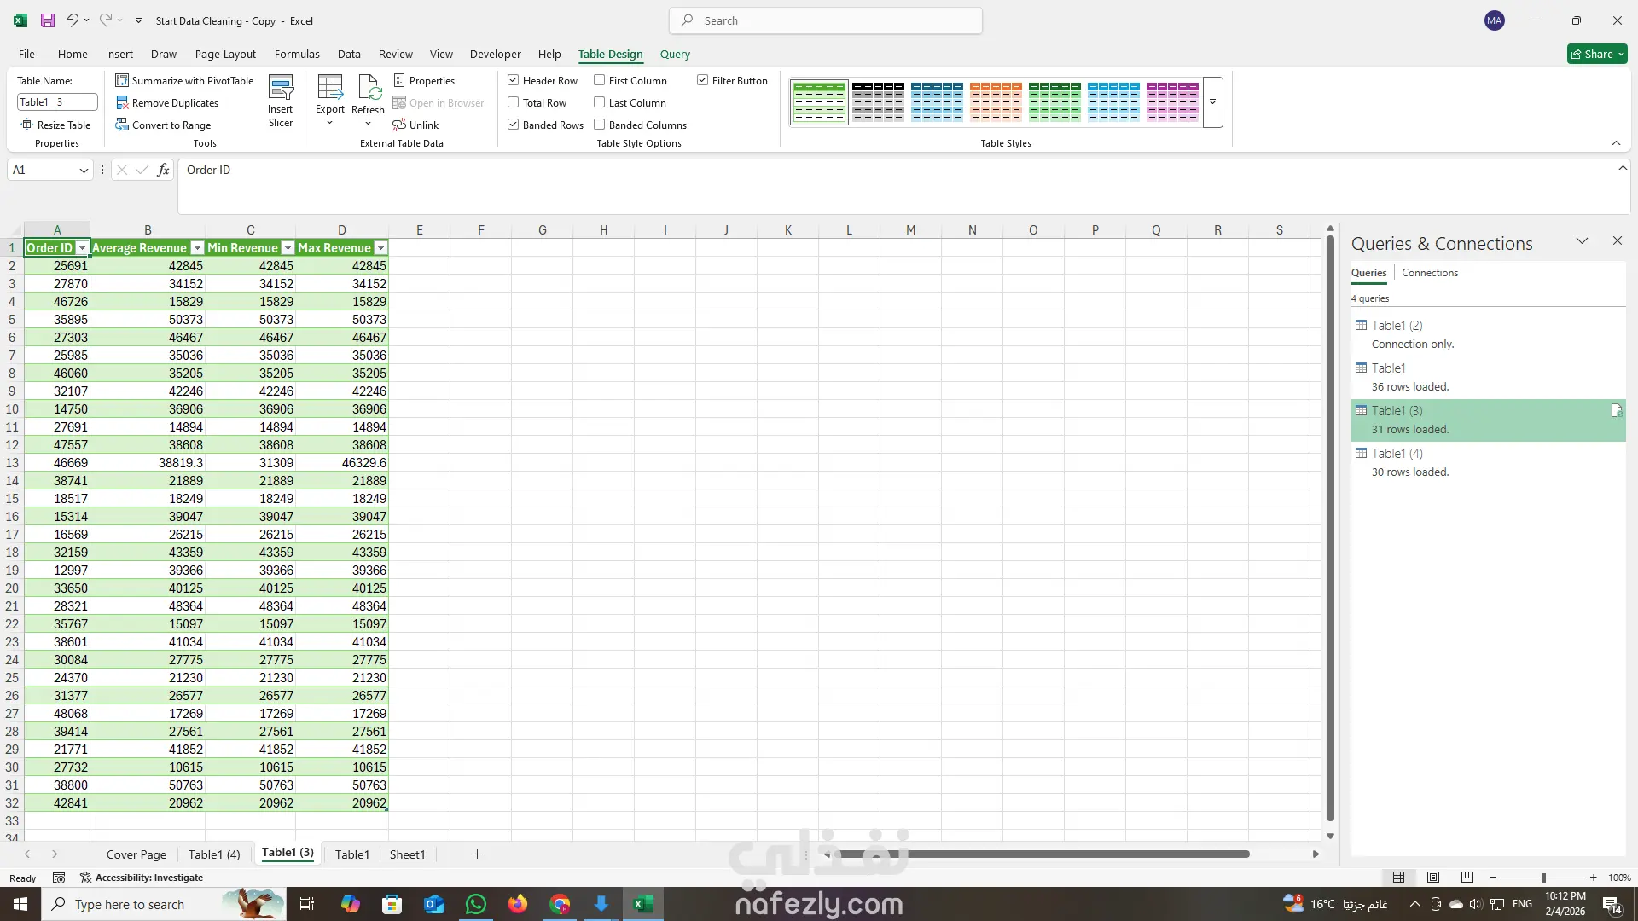
Task: Switch to the Cover Page sheet
Action: 136,854
